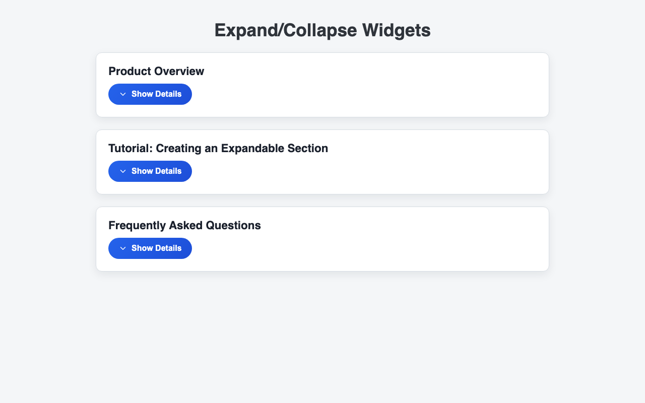This screenshot has width=645, height=403.
Task: Click the Expand/Collapse Widgets page title
Action: 322,30
